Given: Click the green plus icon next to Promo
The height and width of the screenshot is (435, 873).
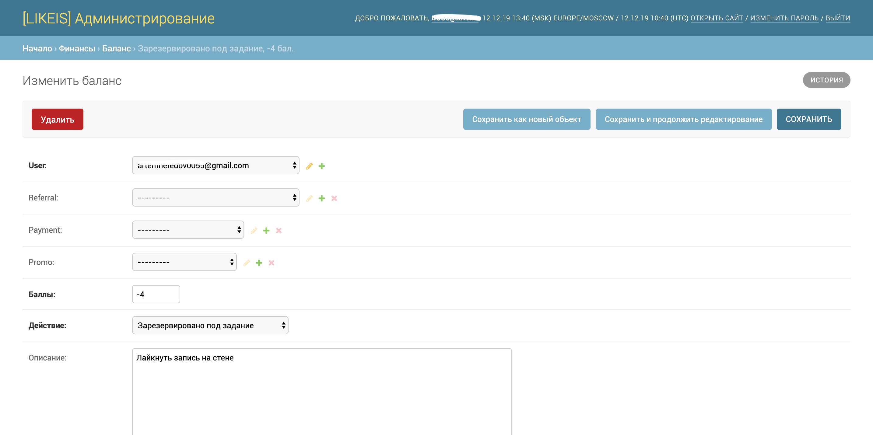Looking at the screenshot, I should 259,263.
